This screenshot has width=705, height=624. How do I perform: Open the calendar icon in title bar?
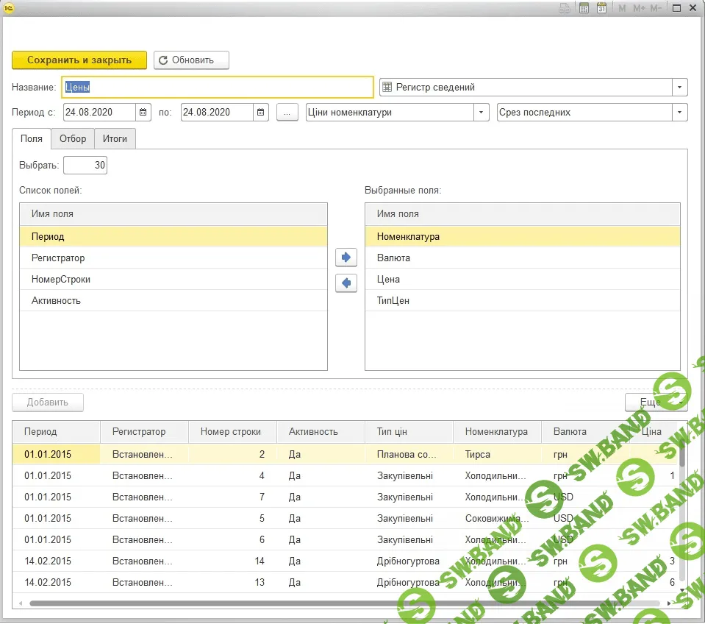pos(602,8)
